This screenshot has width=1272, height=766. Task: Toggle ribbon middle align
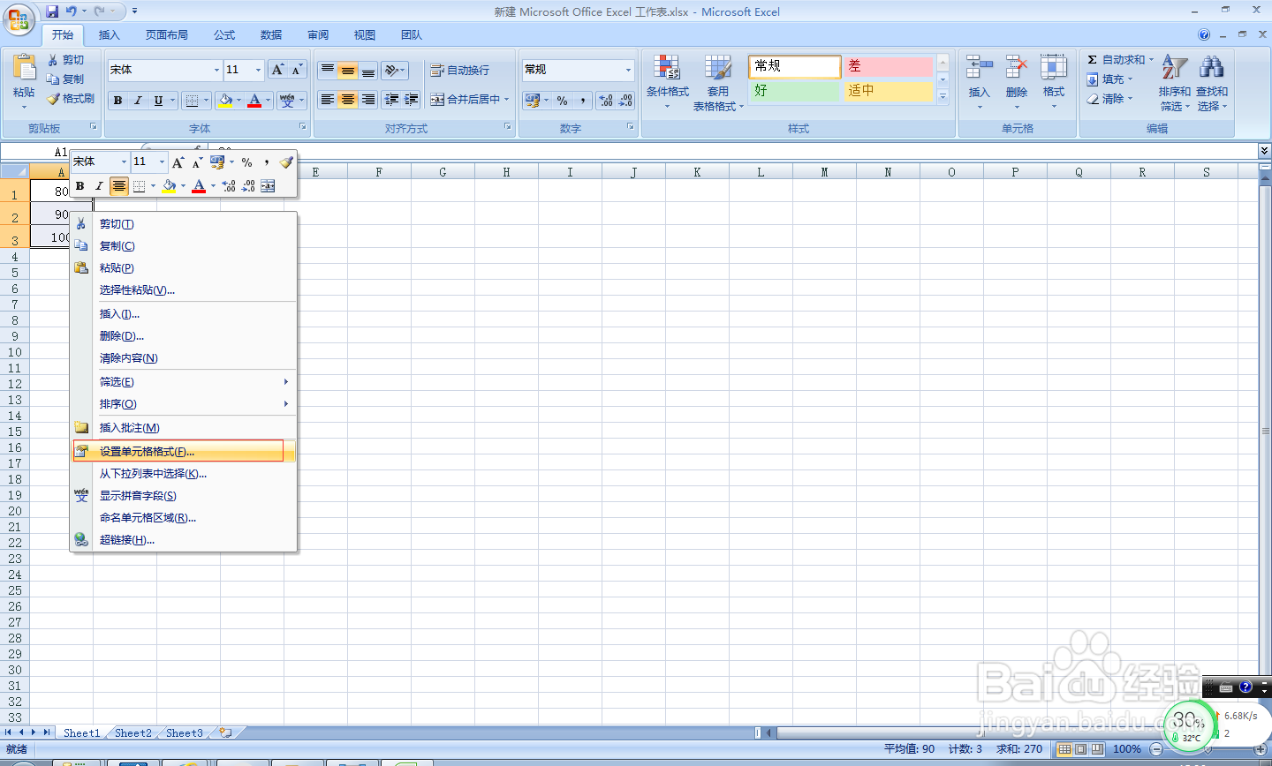click(x=348, y=70)
